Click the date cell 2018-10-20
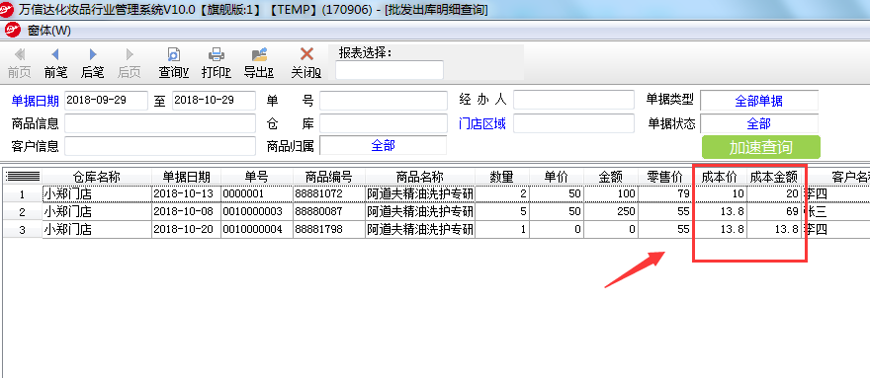 (187, 229)
